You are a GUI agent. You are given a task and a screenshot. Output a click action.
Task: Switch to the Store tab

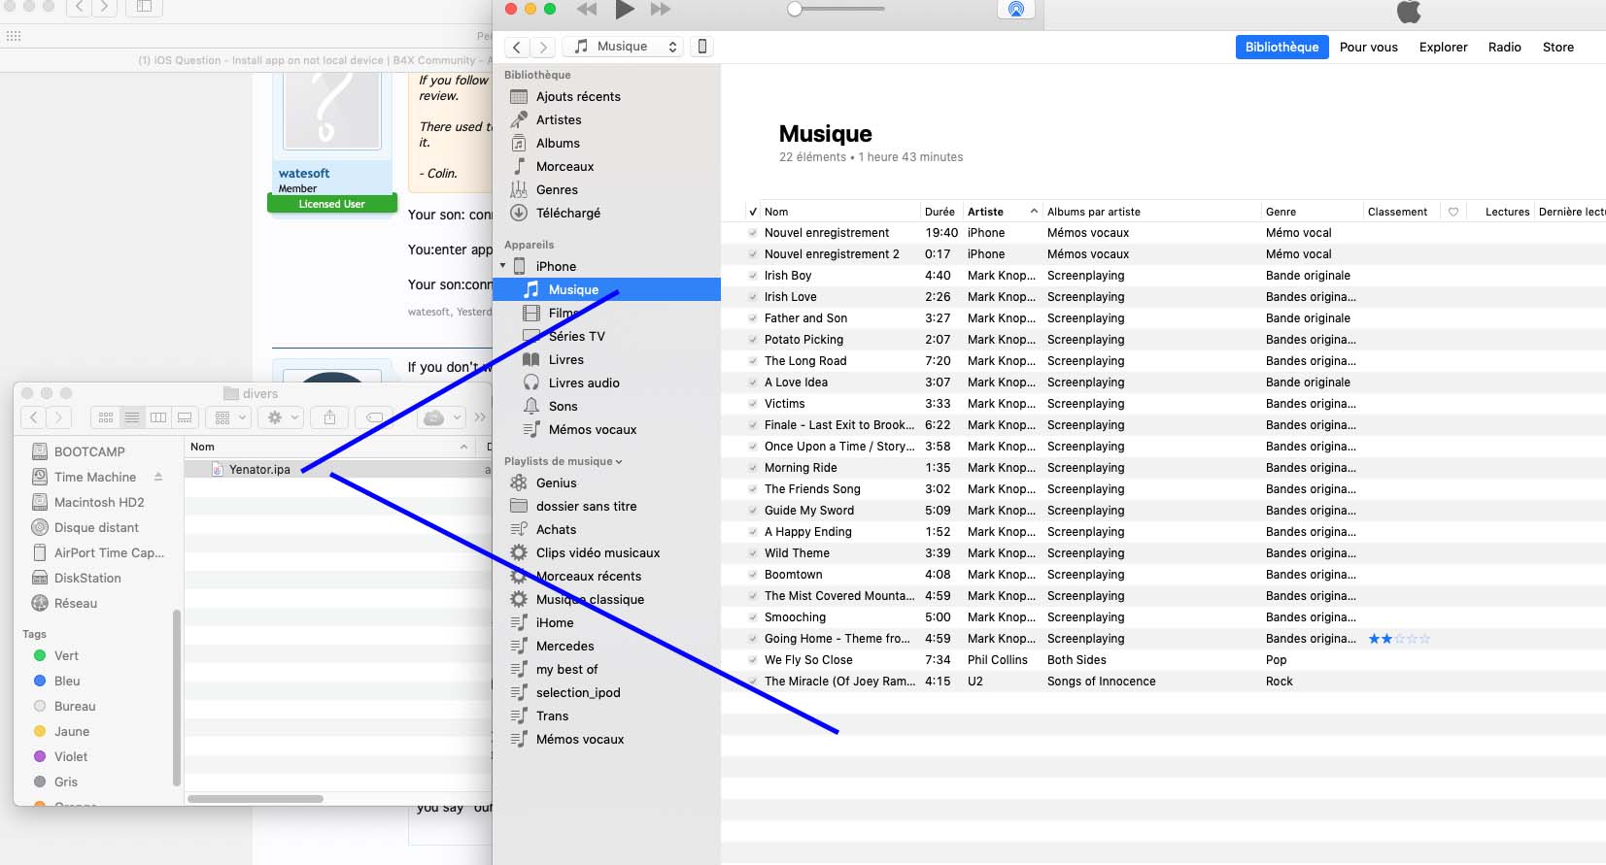[x=1558, y=47]
